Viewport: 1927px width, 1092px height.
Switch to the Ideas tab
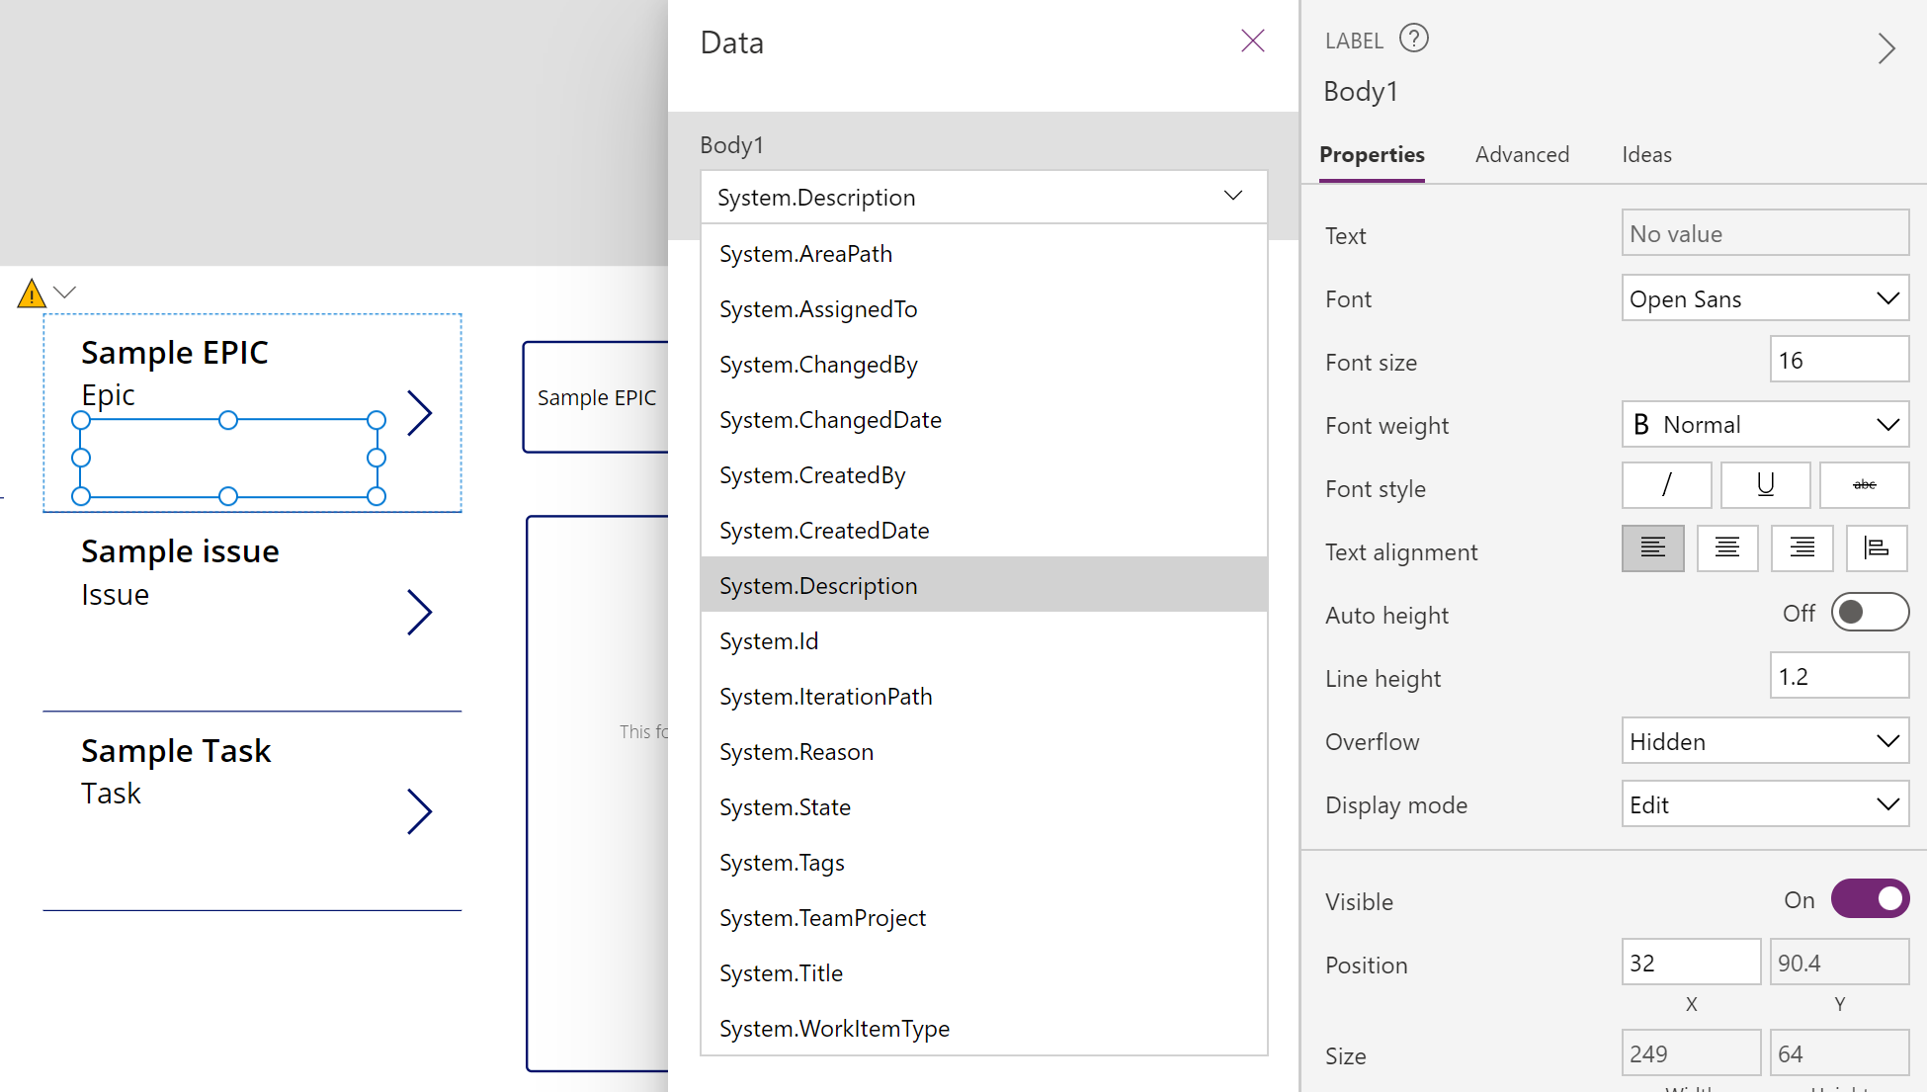click(1646, 153)
